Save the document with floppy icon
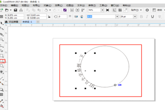The height and width of the screenshot is (110, 165). pos(15,10)
